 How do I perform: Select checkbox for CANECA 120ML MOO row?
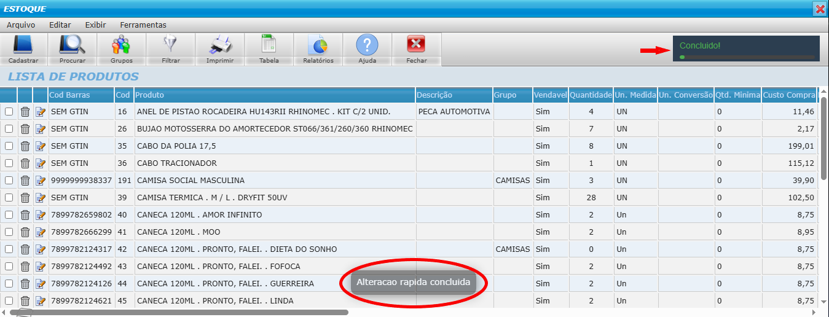click(x=9, y=232)
